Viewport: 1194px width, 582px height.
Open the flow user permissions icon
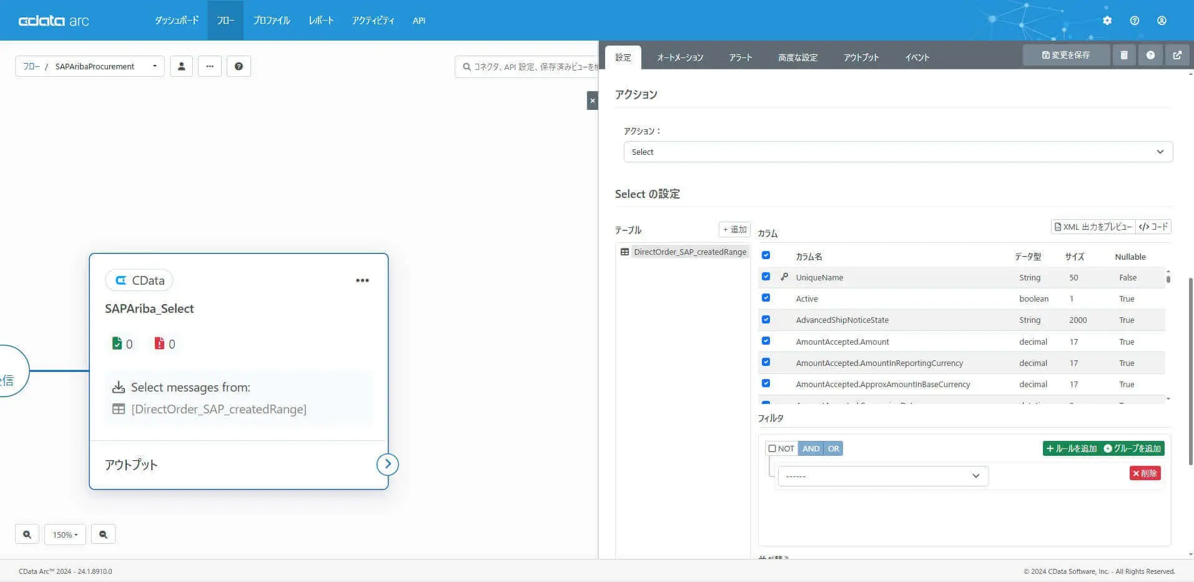pyautogui.click(x=181, y=66)
